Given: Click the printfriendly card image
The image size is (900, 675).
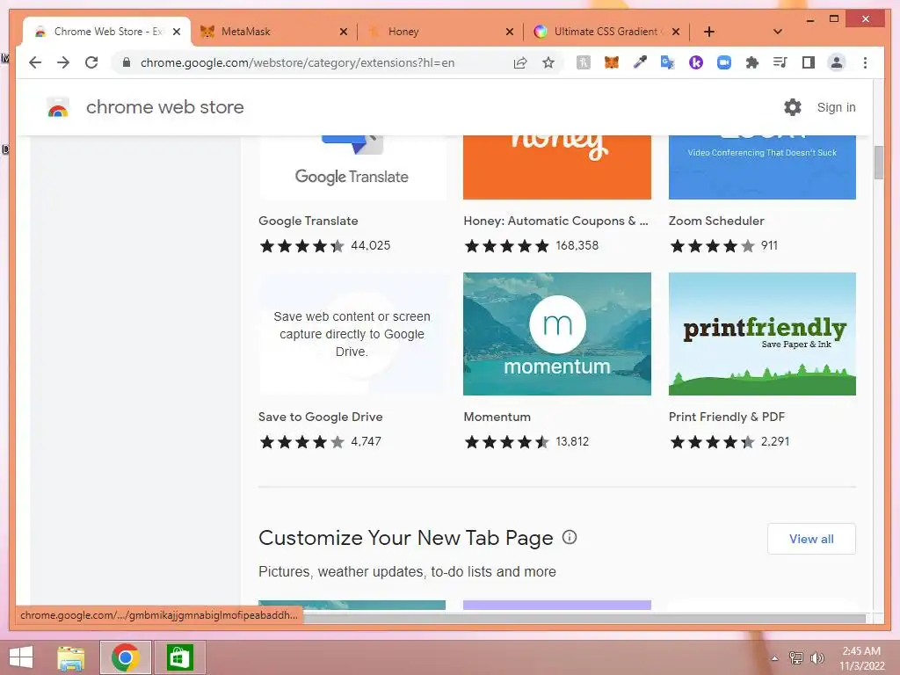Looking at the screenshot, I should (x=762, y=333).
